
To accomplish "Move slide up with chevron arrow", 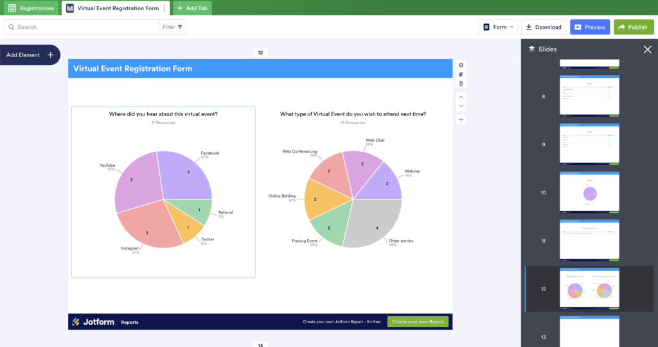I will (x=461, y=97).
